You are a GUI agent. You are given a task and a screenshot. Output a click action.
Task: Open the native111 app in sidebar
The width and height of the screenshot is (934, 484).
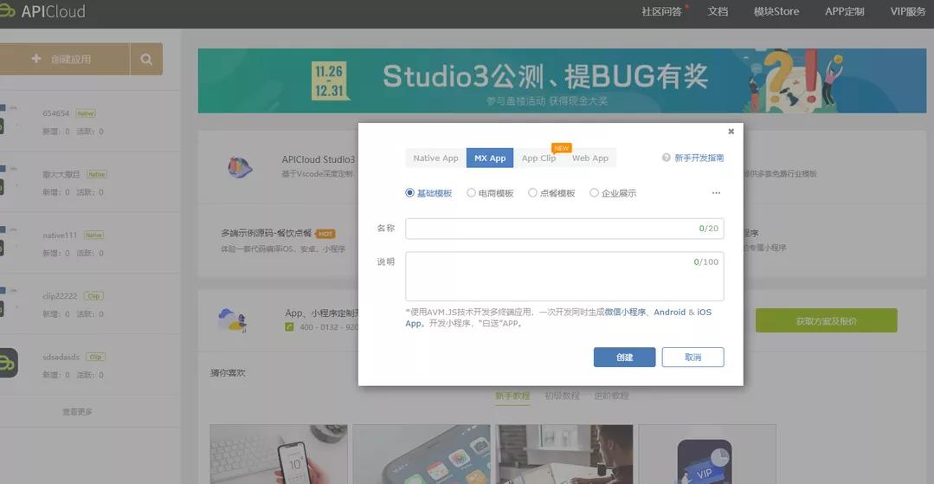click(61, 235)
